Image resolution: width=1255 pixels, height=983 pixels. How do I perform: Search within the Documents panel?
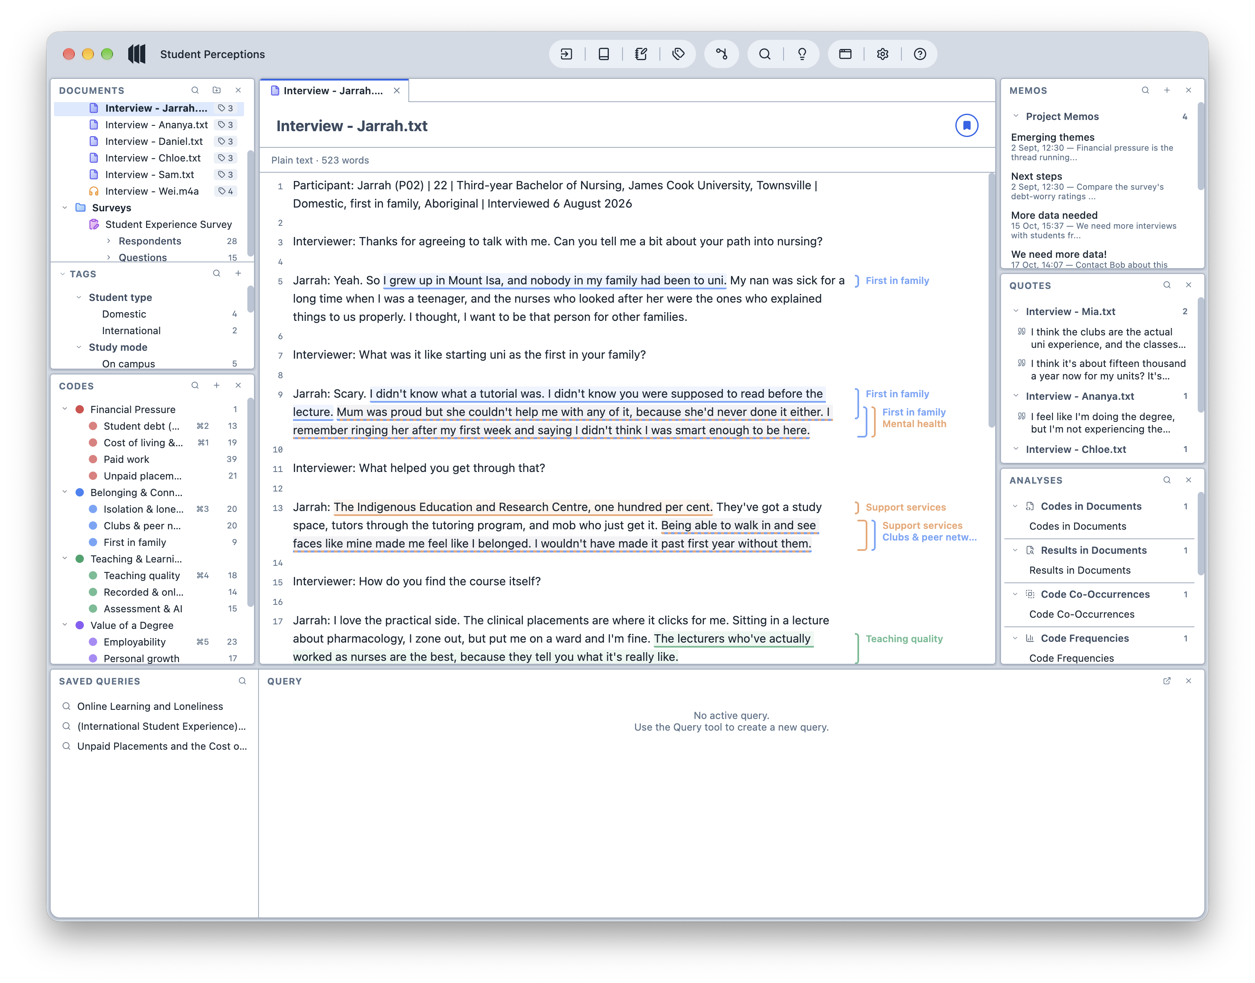(x=195, y=90)
